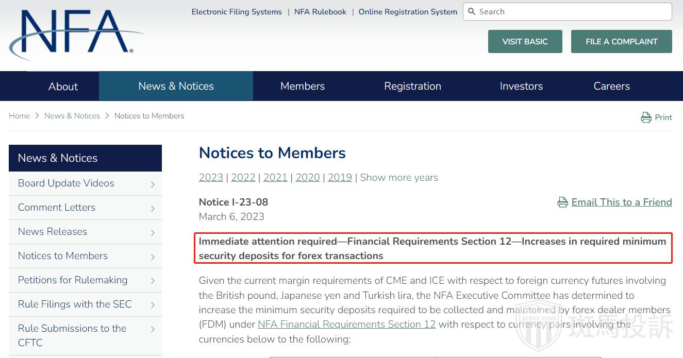Focus the Search input field
This screenshot has width=683, height=358.
pos(572,11)
